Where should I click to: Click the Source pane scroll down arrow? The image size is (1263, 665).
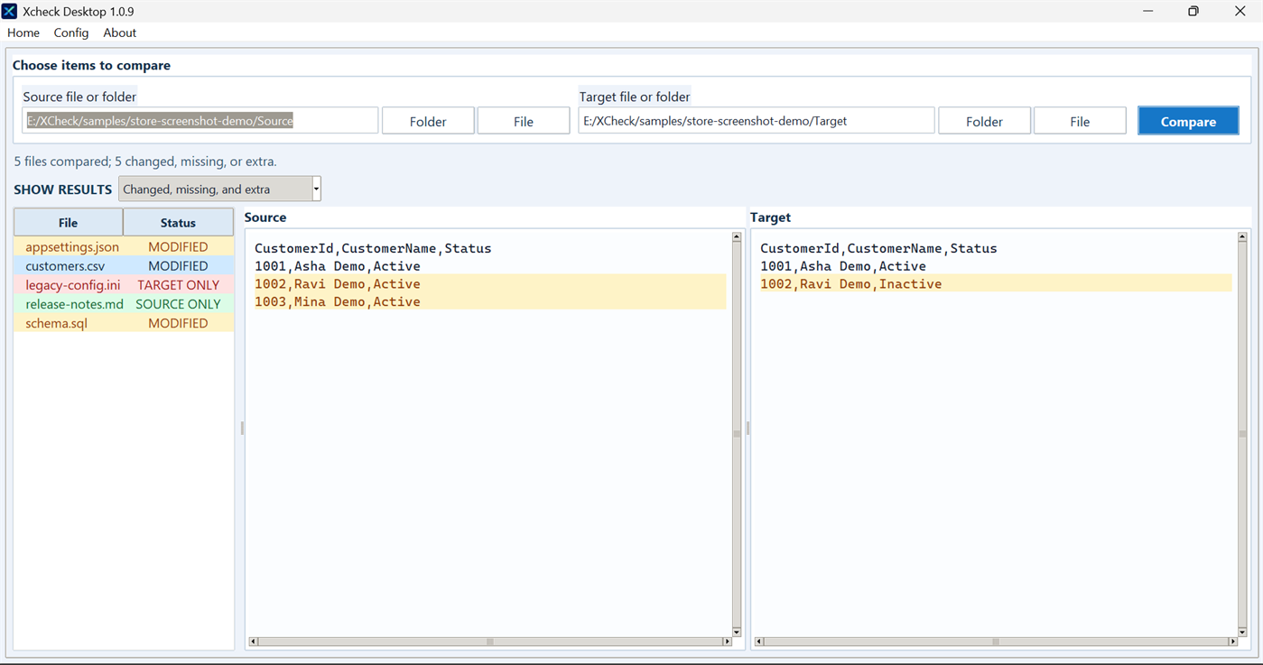coord(737,632)
